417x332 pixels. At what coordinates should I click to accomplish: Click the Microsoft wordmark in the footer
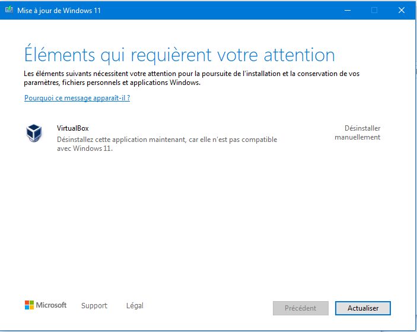click(52, 305)
